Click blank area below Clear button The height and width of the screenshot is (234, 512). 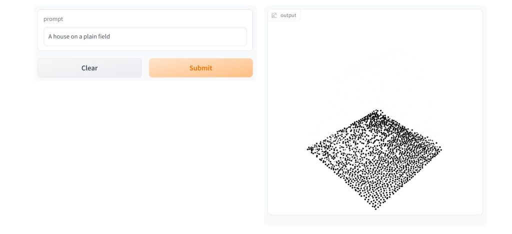[89, 147]
